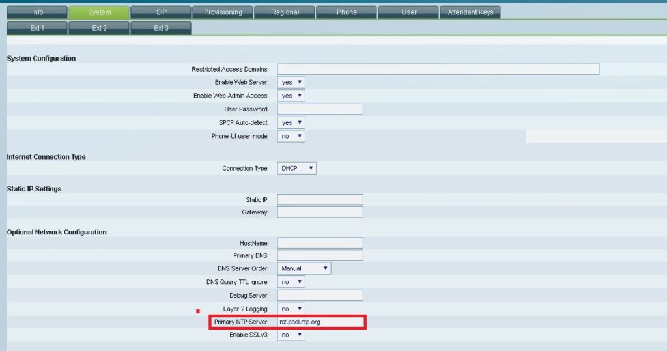Click the Primary NTP Server field
Screen dimensions: 667x351
click(320, 322)
